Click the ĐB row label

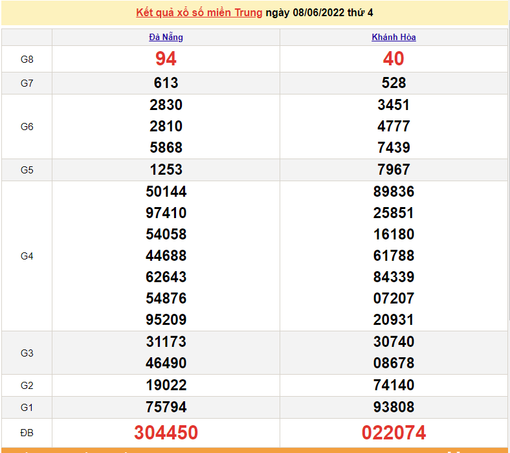pos(27,433)
